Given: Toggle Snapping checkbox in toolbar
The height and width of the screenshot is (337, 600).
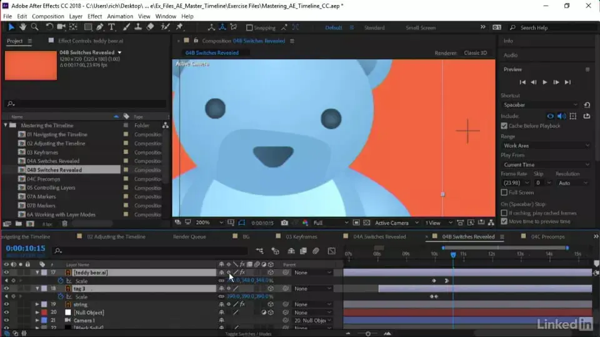Looking at the screenshot, I should pos(249,27).
